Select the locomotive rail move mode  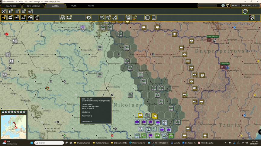(x=10, y=17)
